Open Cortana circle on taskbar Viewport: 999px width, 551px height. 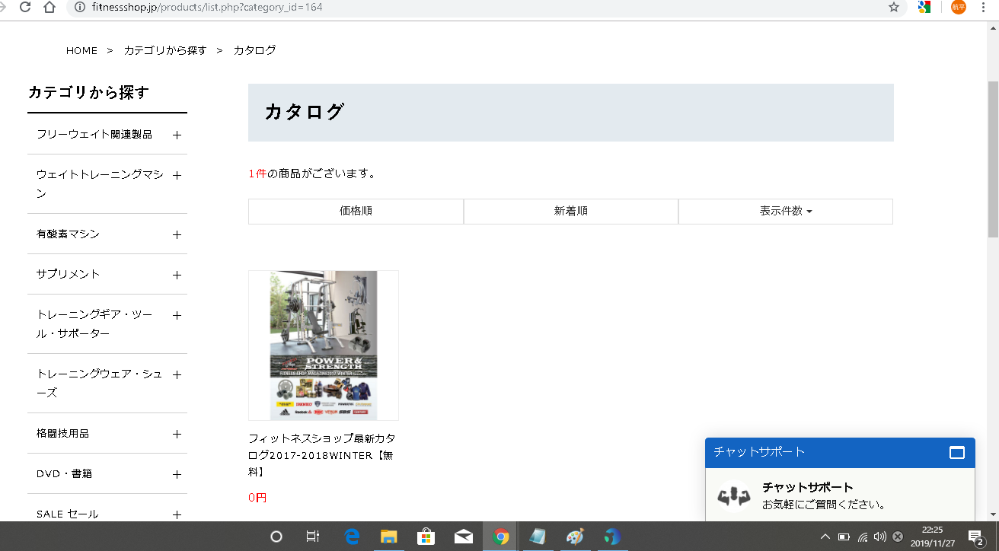(276, 537)
